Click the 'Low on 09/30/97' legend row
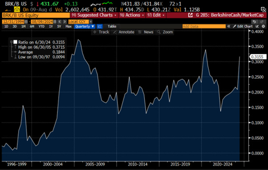The image size is (268, 170). pos(41,57)
